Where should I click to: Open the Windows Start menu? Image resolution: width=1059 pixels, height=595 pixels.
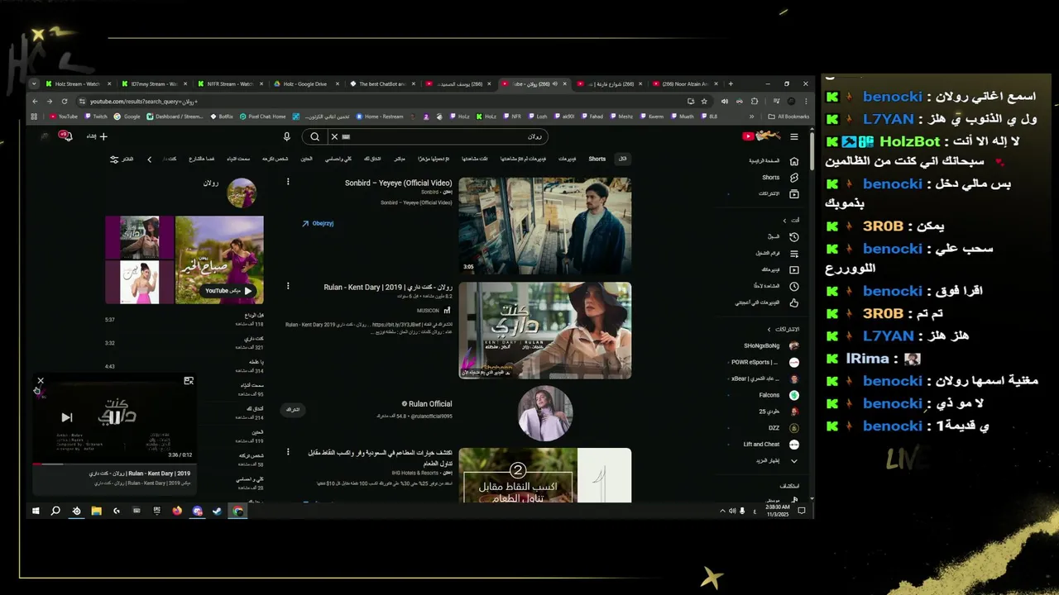coord(36,511)
